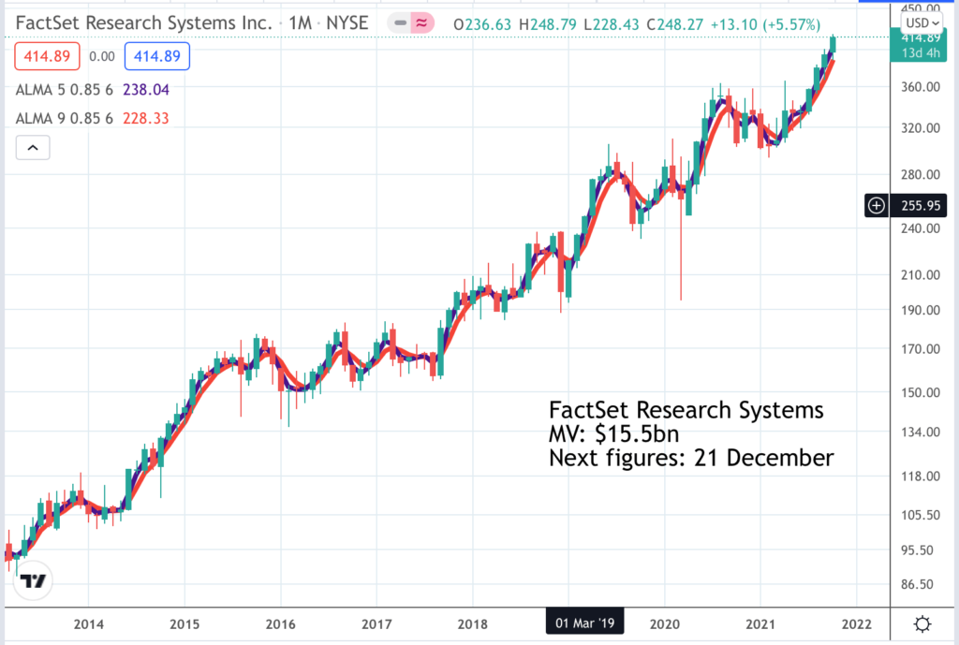This screenshot has width=959, height=645.
Task: Click the 1M interval label
Action: pyautogui.click(x=301, y=23)
